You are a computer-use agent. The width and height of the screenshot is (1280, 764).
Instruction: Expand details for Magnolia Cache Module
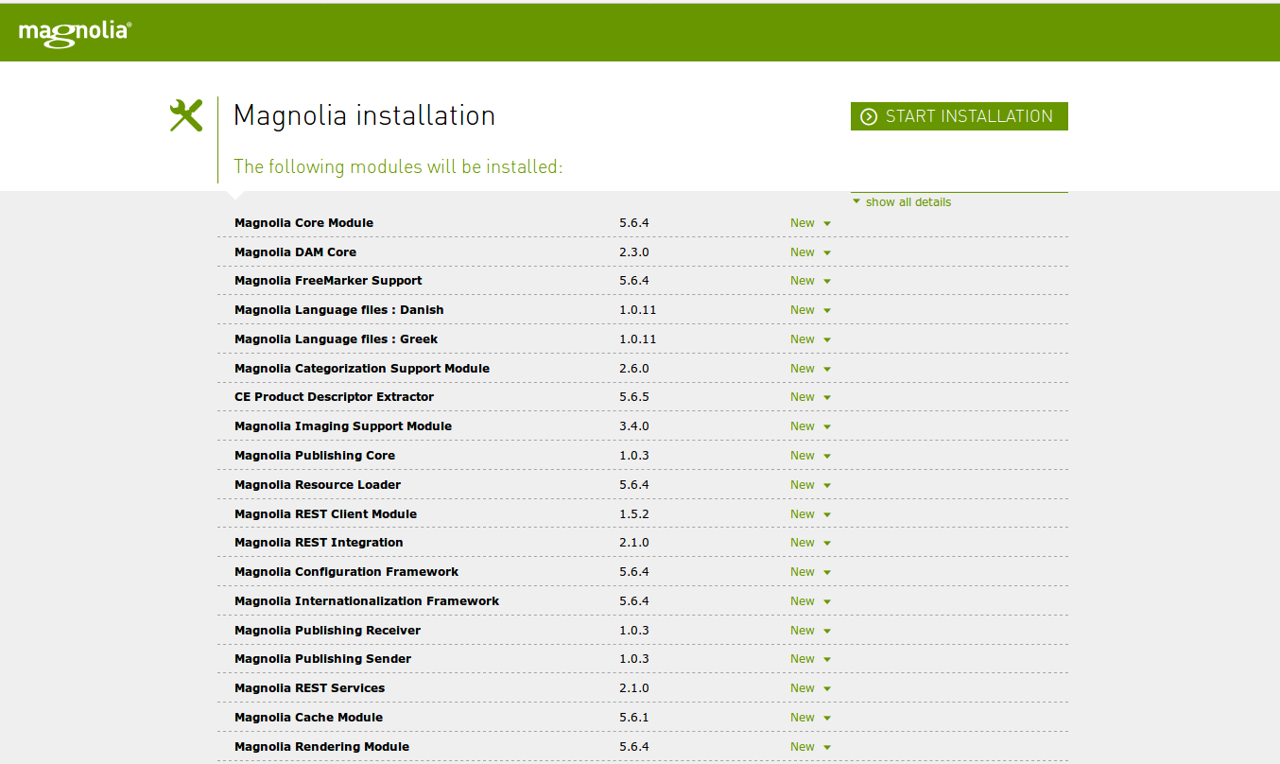(810, 718)
